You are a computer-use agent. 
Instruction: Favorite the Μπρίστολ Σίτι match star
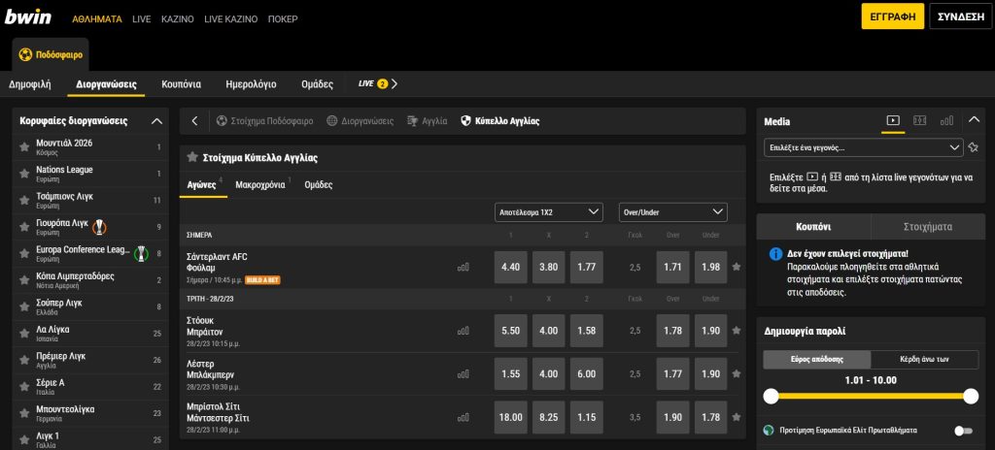coord(737,417)
